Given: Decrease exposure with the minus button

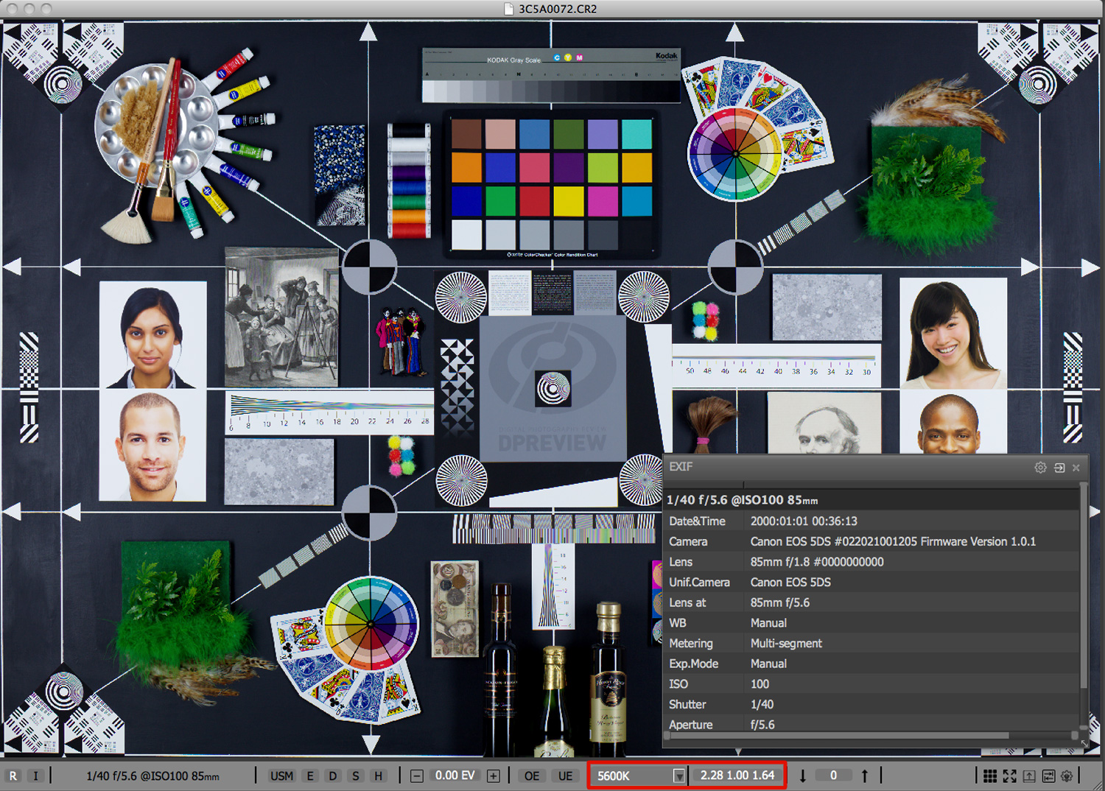Looking at the screenshot, I should (417, 776).
